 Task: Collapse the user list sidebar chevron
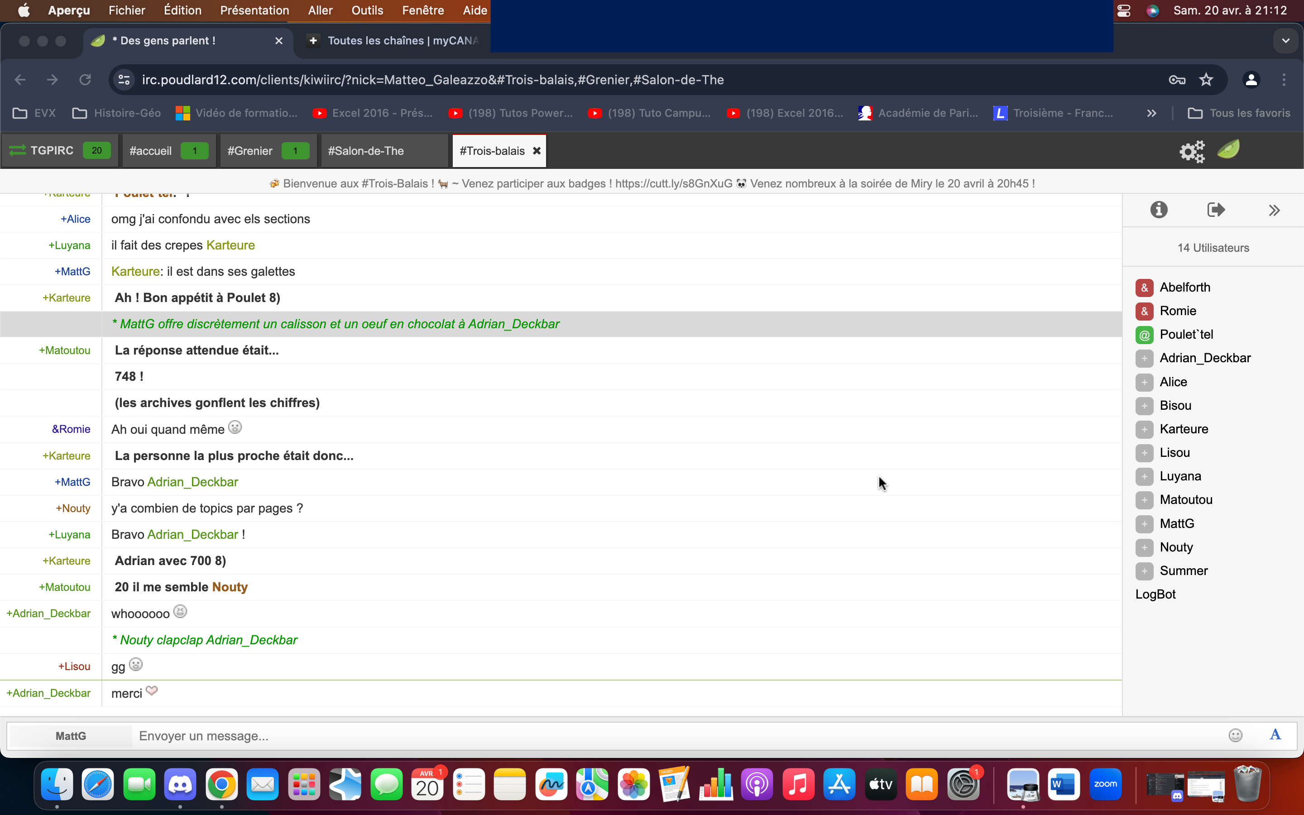pyautogui.click(x=1274, y=210)
